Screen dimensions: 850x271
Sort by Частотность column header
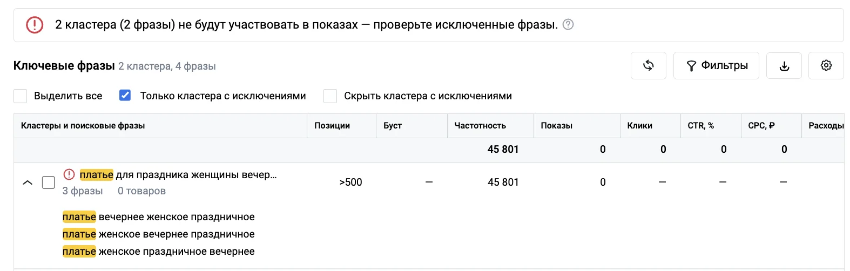click(x=480, y=126)
